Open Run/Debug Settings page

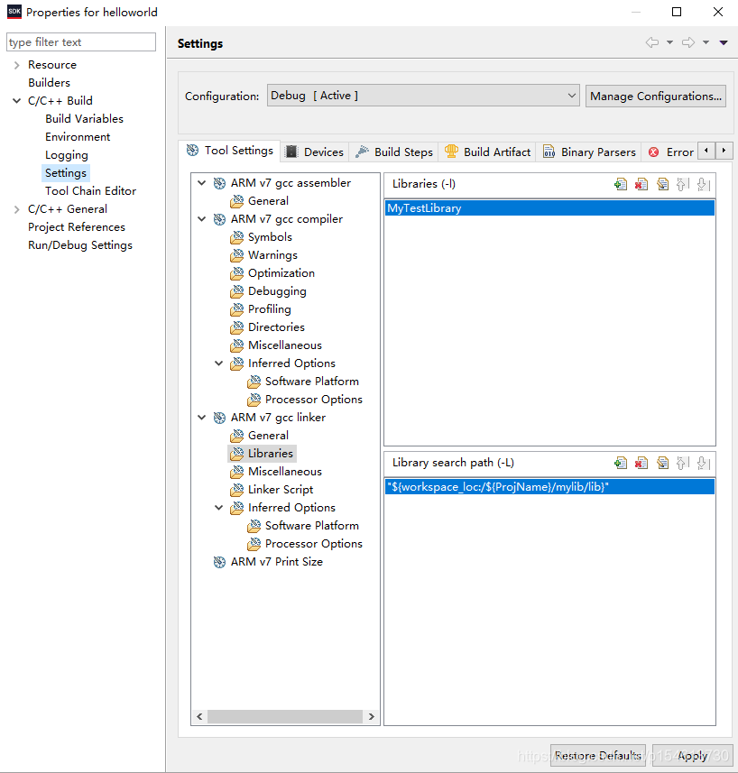click(80, 245)
